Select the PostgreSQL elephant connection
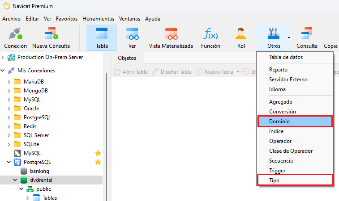The height and width of the screenshot is (201, 339). pos(32,162)
